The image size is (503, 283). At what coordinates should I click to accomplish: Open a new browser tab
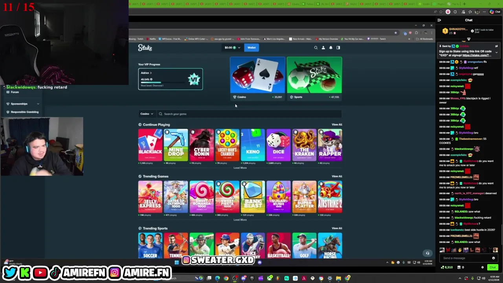click(464, 4)
